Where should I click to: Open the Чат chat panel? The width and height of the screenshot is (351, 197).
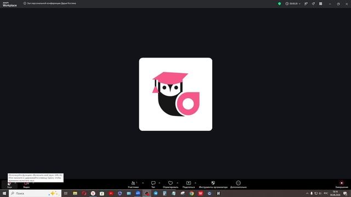pos(154,184)
